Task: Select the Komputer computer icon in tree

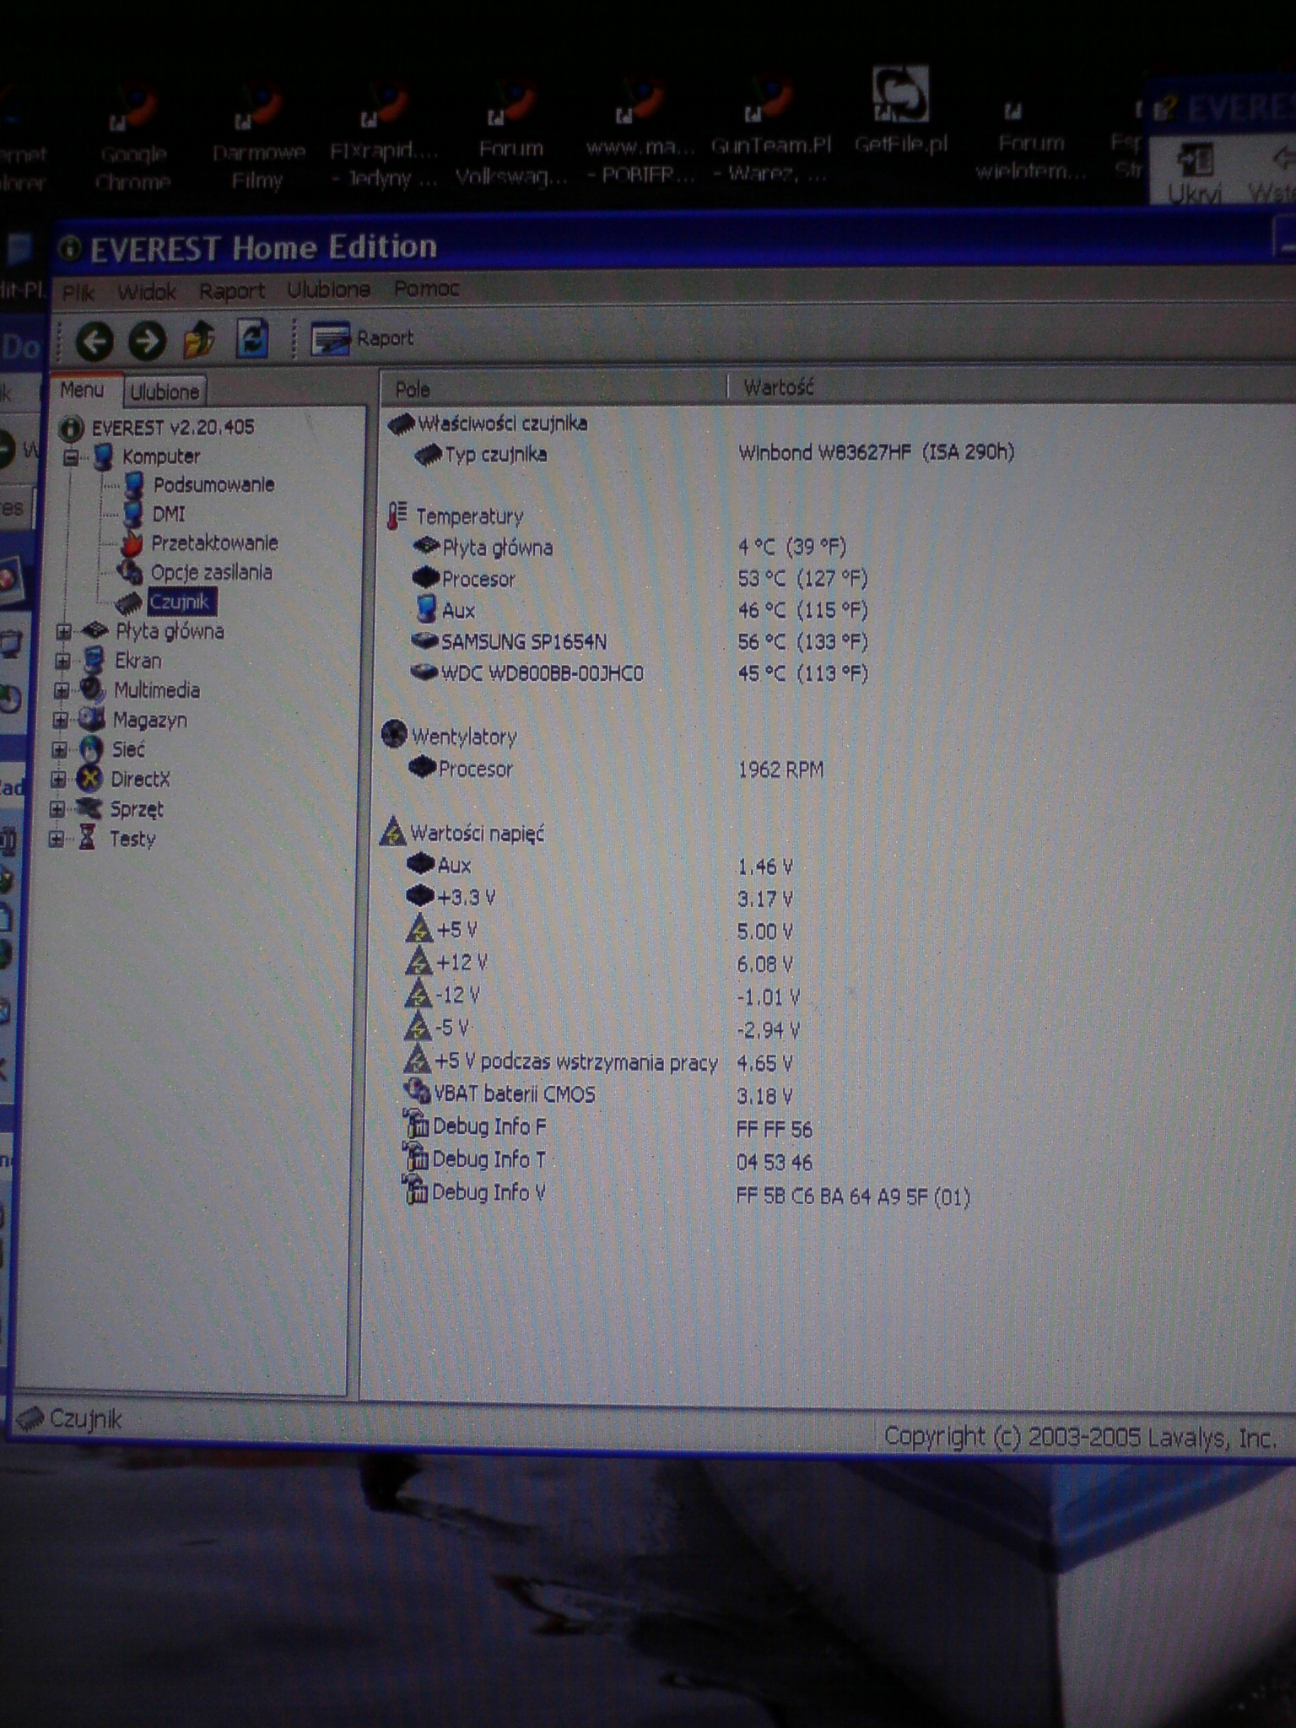Action: (x=104, y=456)
